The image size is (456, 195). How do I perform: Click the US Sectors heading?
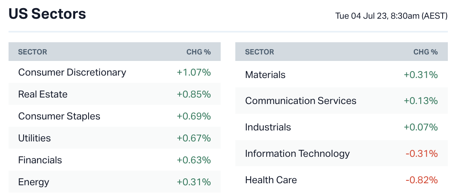(x=47, y=14)
